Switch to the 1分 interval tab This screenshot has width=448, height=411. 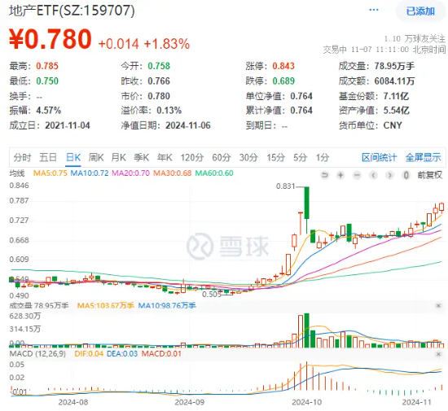click(323, 157)
